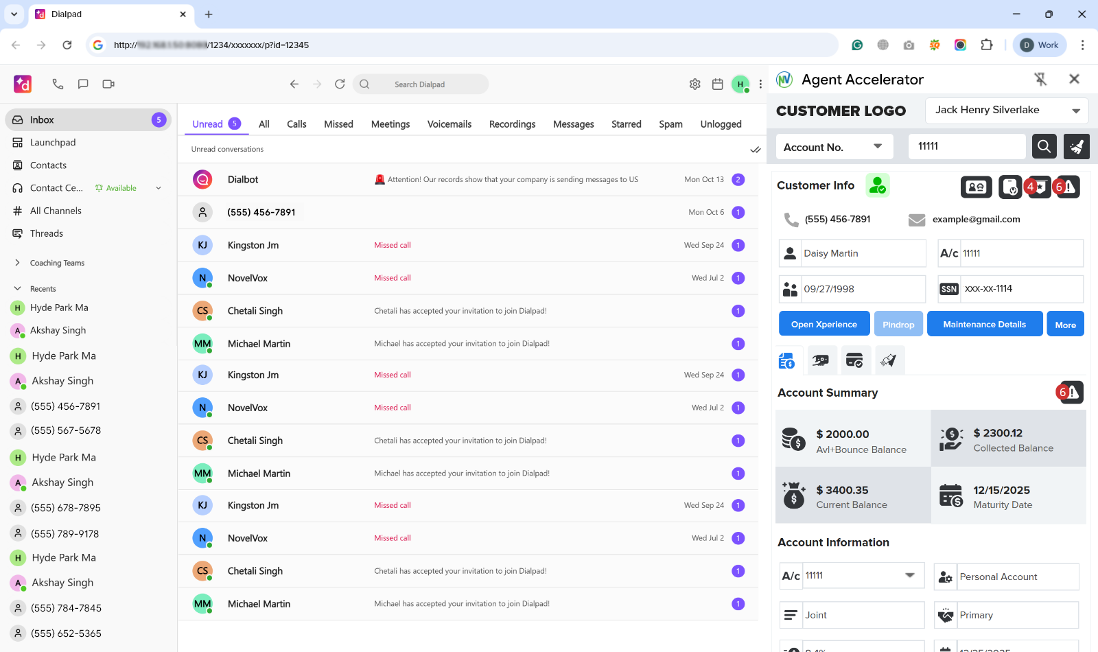1098x652 pixels.
Task: Unpin the Agent Accelerator panel
Action: 1040,80
